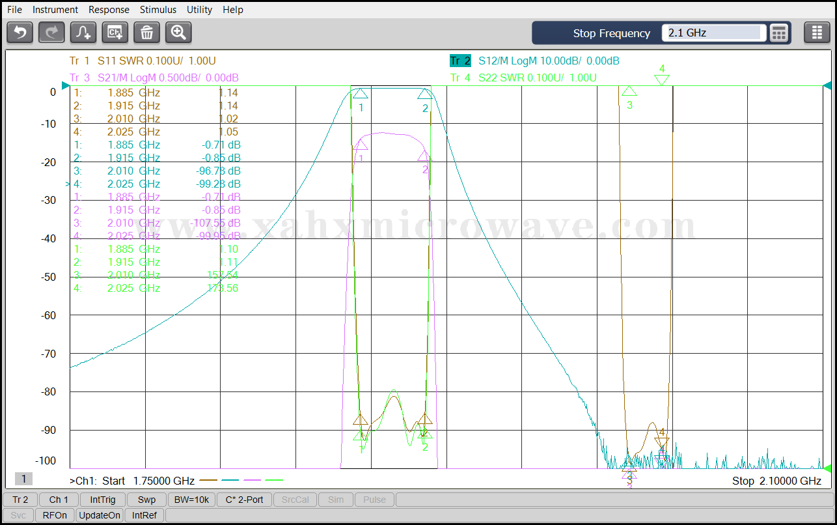Open the Stimulus menu
837x525 pixels.
point(158,10)
